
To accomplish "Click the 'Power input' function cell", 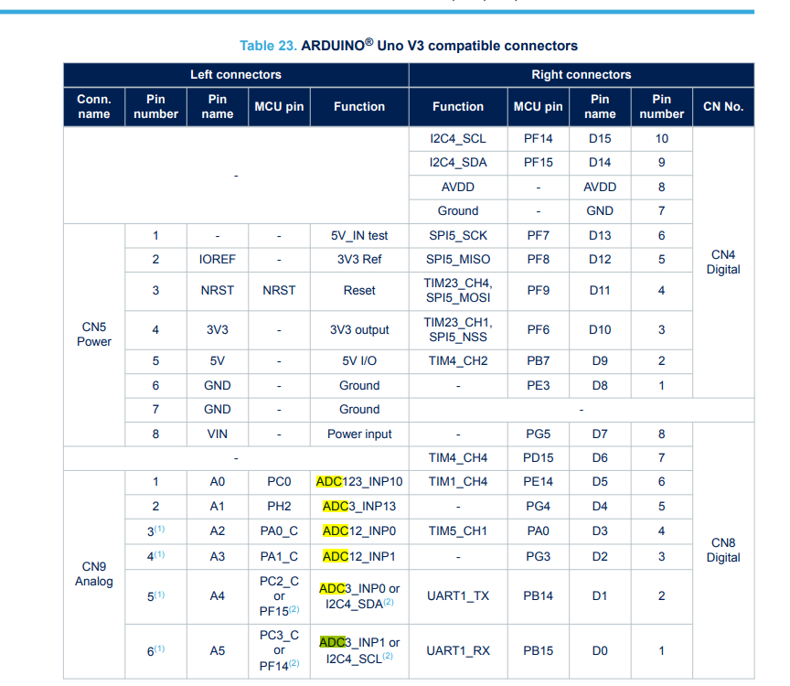I will [359, 434].
